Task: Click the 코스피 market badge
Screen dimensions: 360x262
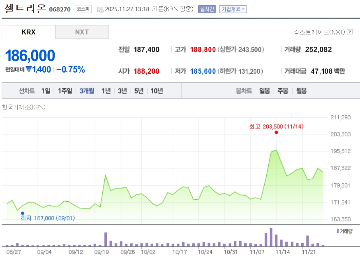Action: pos(83,9)
